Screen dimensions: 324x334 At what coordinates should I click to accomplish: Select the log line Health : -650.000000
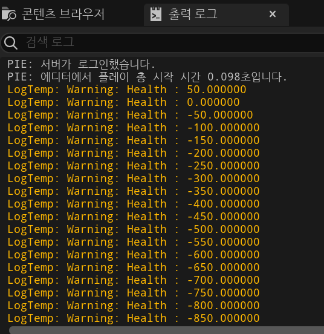(x=134, y=267)
